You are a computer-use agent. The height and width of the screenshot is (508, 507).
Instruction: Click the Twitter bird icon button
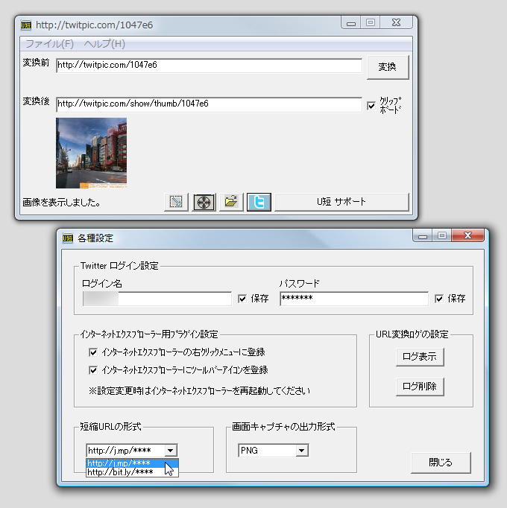259,202
